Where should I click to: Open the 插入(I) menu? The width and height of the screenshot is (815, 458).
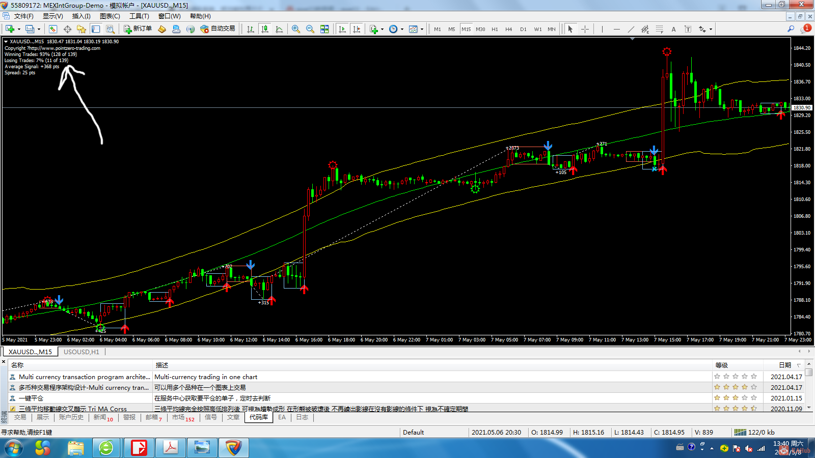[x=81, y=16]
